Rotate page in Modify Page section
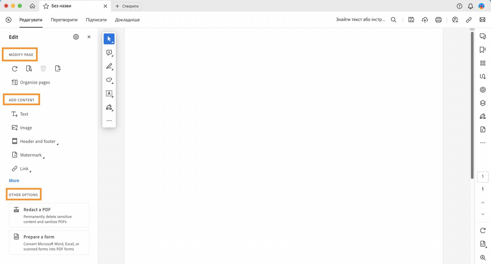Viewport: 491px width, 264px height. [x=15, y=69]
